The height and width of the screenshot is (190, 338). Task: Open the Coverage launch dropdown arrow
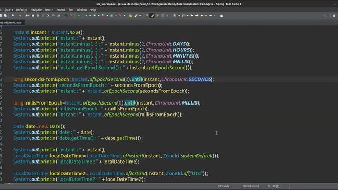pos(107,15)
